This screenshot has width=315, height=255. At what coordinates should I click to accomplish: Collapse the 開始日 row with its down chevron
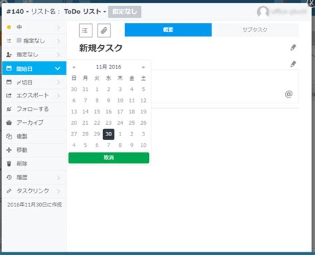pos(58,68)
